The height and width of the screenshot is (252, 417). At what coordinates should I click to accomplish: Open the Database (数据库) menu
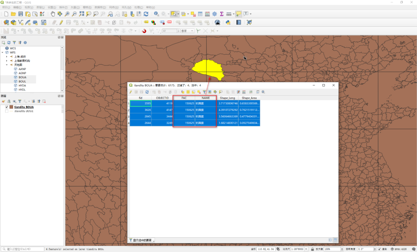100,7
